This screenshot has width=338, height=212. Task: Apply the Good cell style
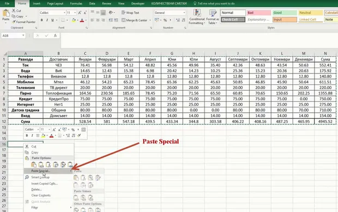pyautogui.click(x=285, y=13)
